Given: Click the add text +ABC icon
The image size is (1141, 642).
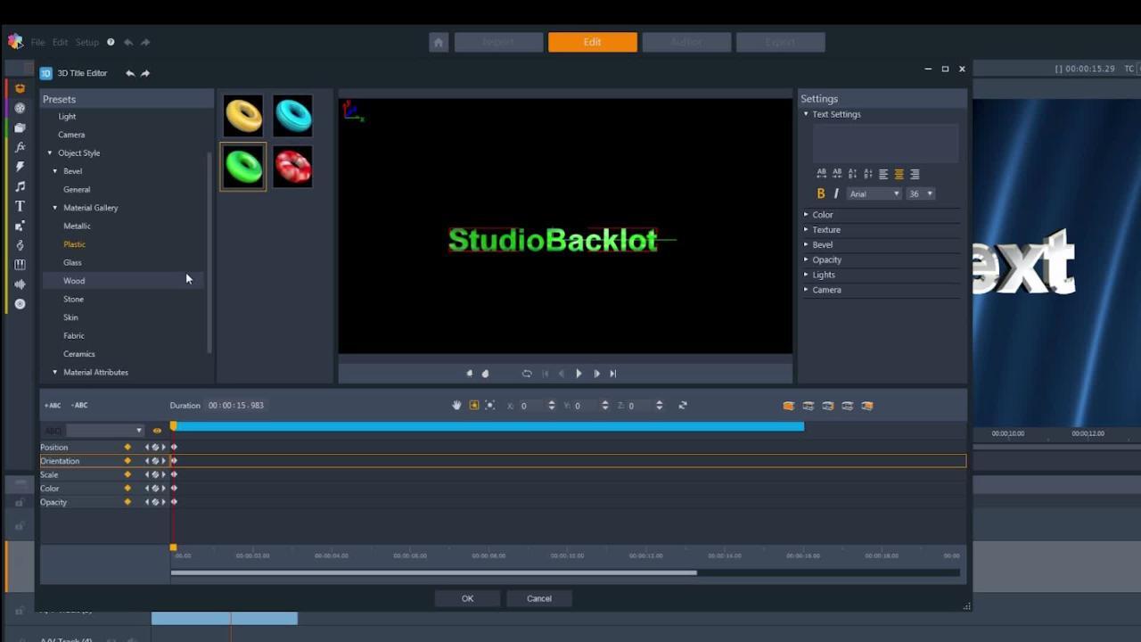Looking at the screenshot, I should [53, 405].
